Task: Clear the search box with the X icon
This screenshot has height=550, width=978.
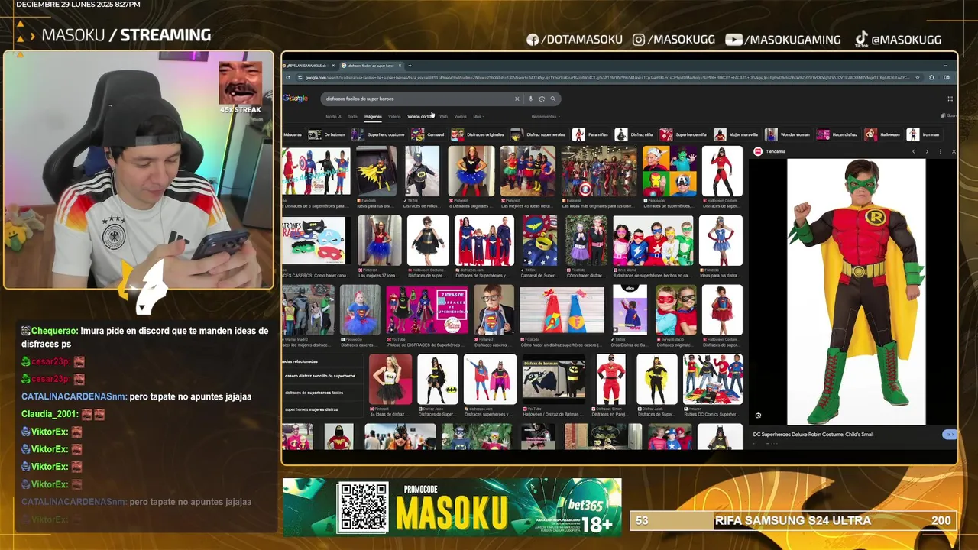Action: (x=517, y=99)
